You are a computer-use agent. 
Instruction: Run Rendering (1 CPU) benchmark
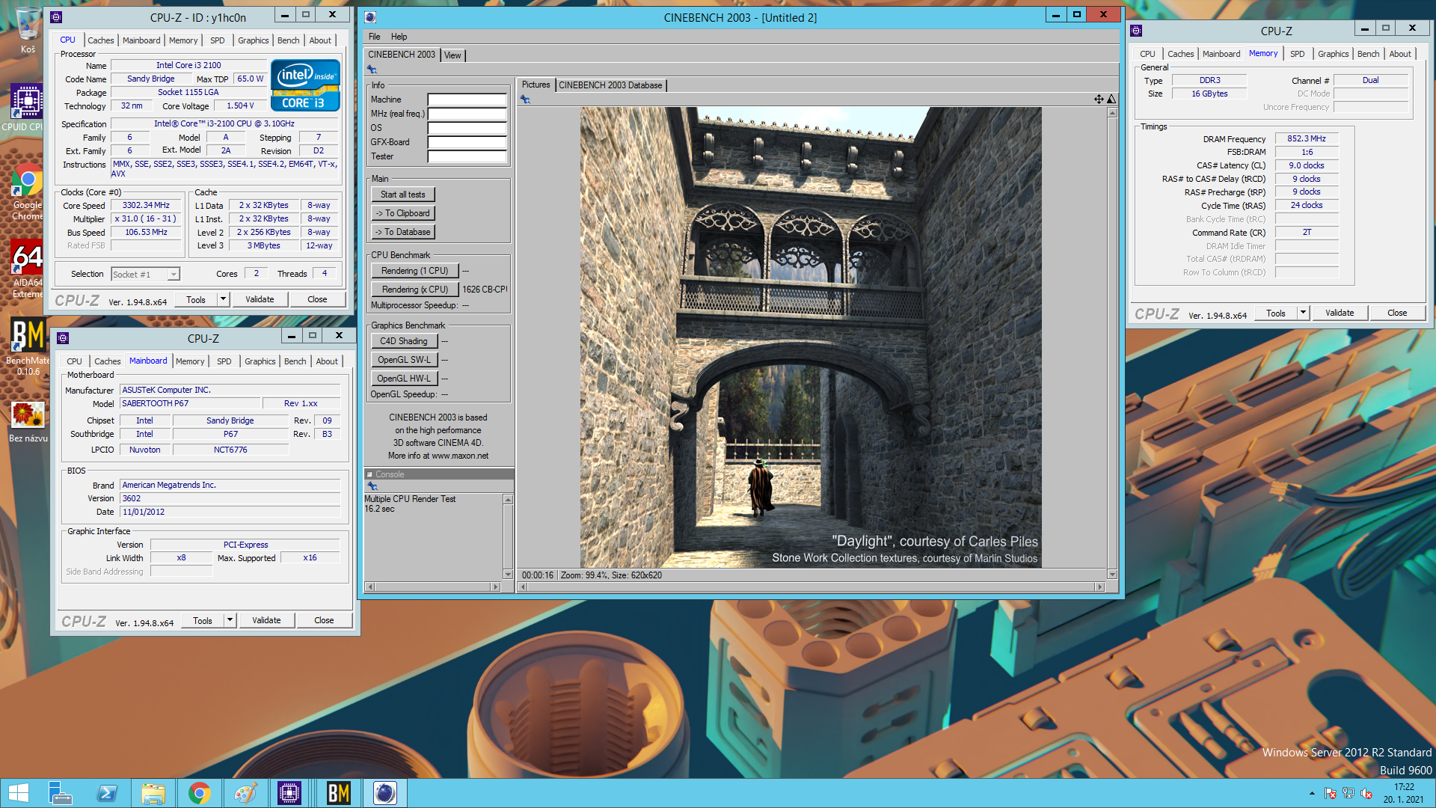click(414, 271)
